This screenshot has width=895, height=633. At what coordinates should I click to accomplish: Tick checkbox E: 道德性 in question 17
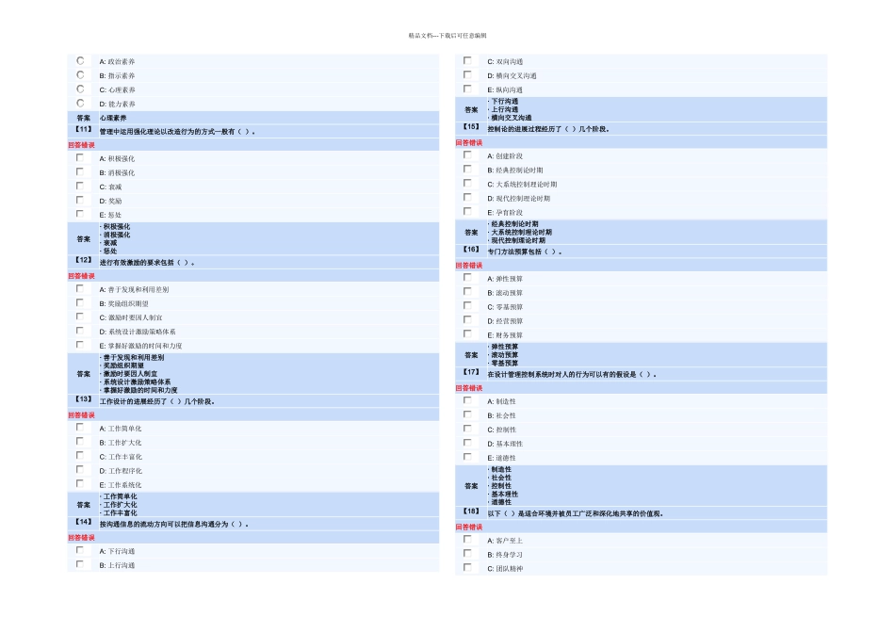point(467,457)
